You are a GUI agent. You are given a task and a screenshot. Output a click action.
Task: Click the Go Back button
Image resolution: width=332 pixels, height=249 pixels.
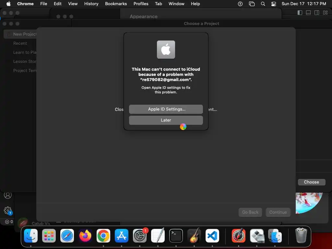coord(250,212)
